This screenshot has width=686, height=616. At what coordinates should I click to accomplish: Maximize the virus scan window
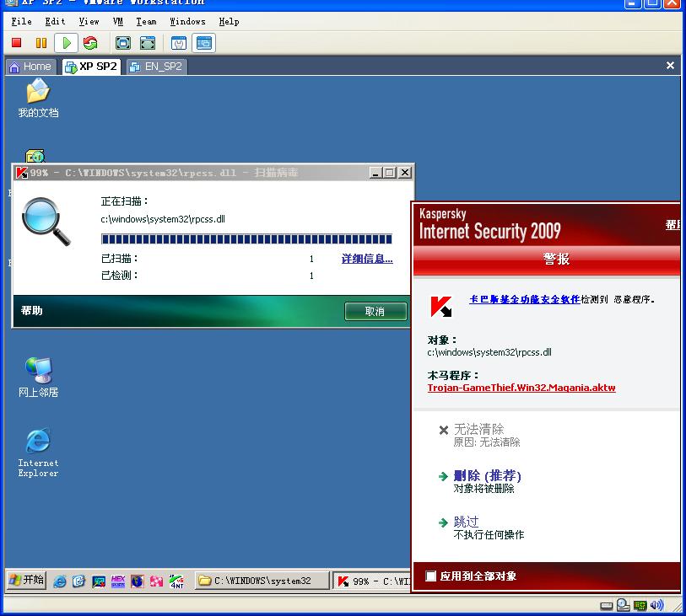(x=388, y=173)
